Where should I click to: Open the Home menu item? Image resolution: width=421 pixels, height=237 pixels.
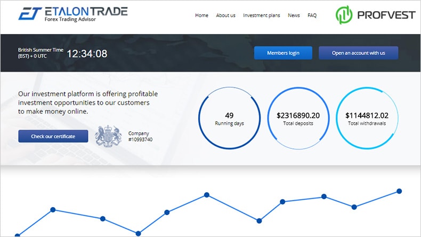click(x=201, y=15)
